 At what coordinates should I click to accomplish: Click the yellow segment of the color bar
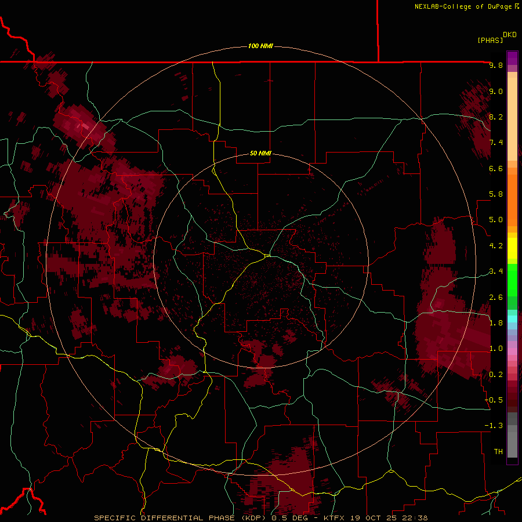[512, 248]
